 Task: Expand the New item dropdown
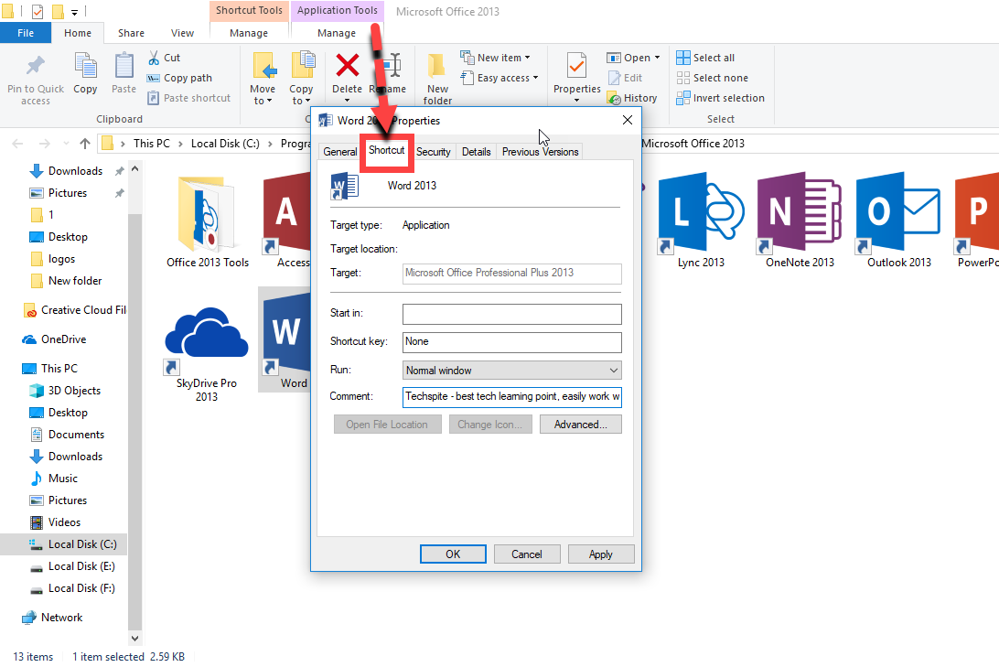(502, 58)
